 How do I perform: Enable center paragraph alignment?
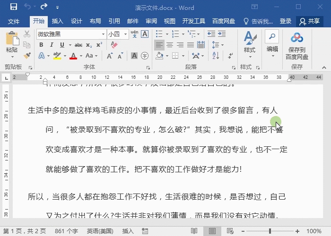click(169, 45)
